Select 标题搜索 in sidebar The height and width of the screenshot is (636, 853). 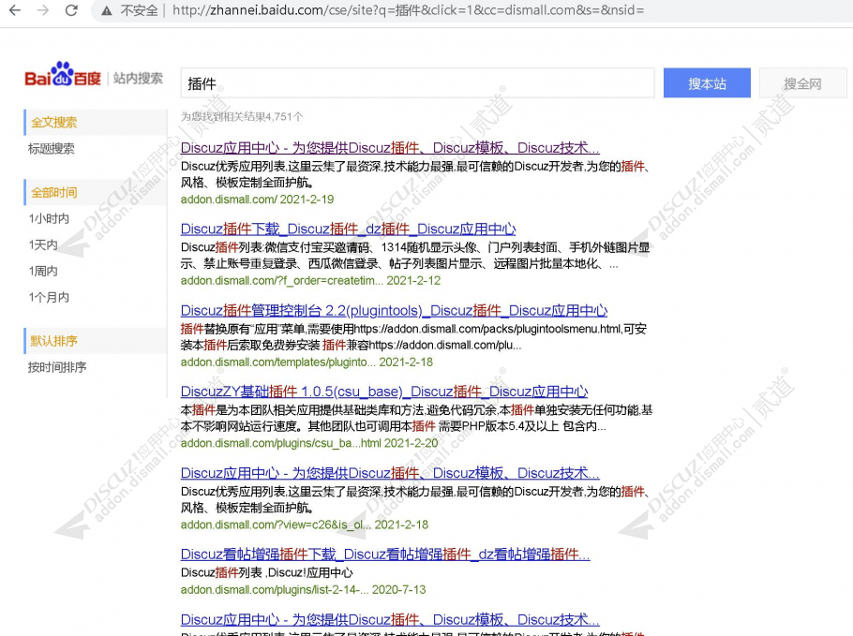click(x=52, y=148)
